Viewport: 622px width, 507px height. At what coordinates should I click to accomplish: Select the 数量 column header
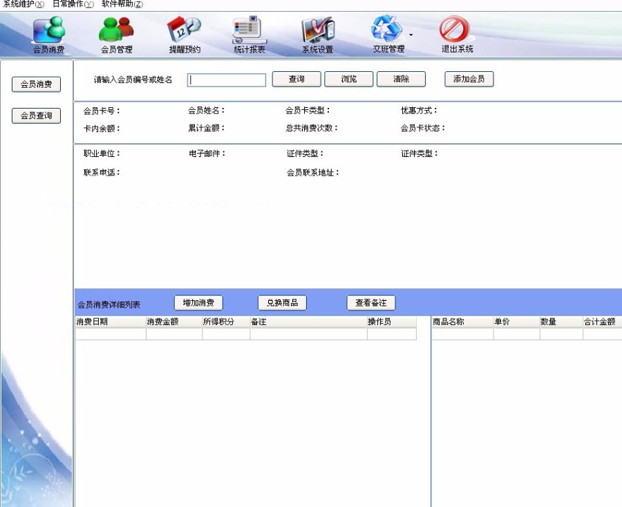[x=561, y=322]
